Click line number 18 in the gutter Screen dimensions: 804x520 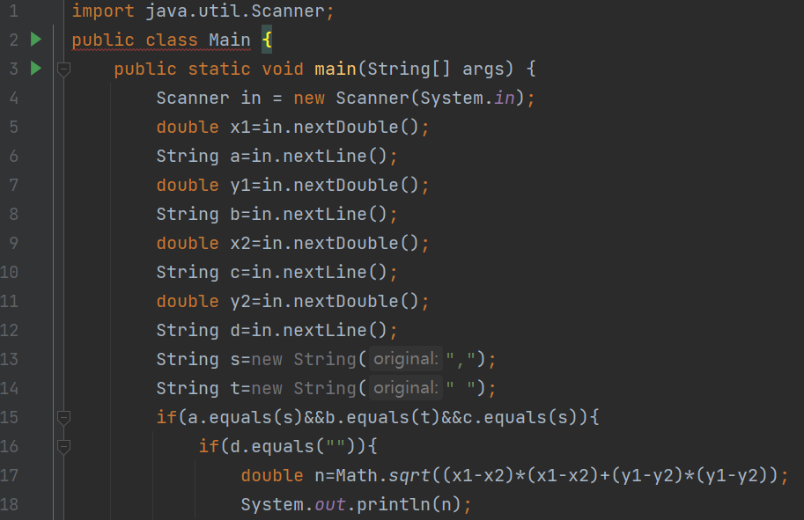pyautogui.click(x=10, y=504)
